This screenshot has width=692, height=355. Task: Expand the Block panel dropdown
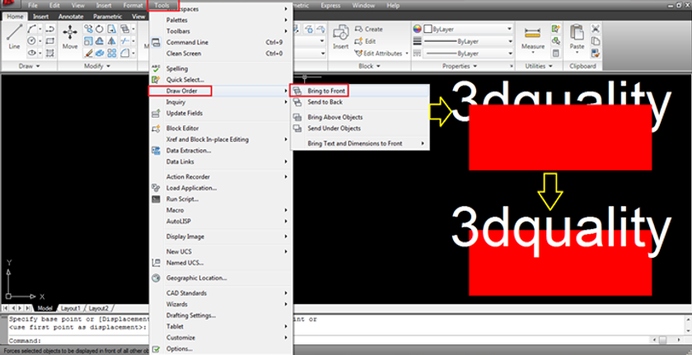[x=369, y=66]
